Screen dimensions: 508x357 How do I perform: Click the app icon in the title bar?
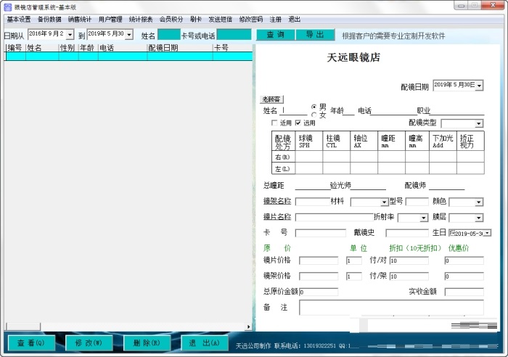click(7, 7)
